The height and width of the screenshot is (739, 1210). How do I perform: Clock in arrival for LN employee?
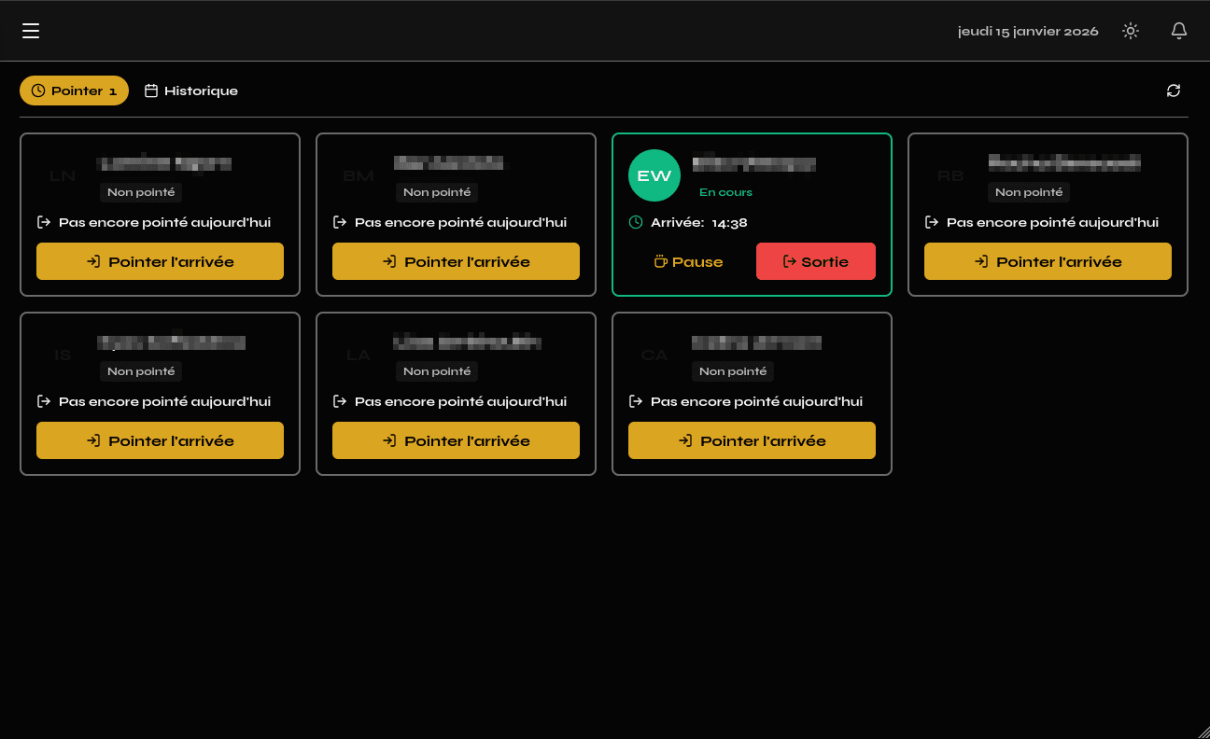[x=160, y=261]
